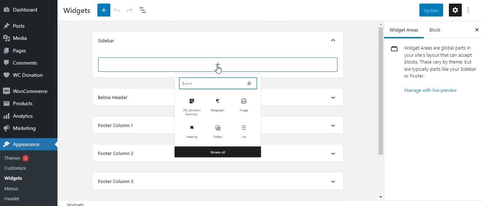Screen dimensions: 483x206
Task: Click the editor vertical scrollbar thumb
Action: [x=381, y=91]
